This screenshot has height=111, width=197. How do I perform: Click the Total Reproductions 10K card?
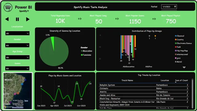[x=60, y=19]
